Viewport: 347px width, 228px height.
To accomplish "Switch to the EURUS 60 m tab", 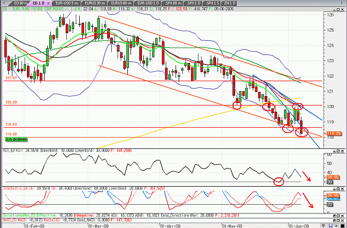I will 120,3.
